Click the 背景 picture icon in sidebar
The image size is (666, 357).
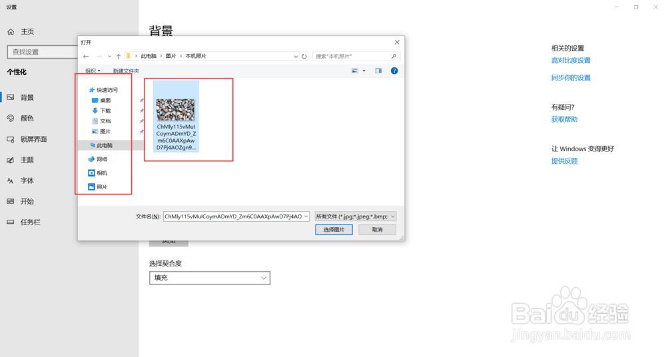[x=11, y=97]
